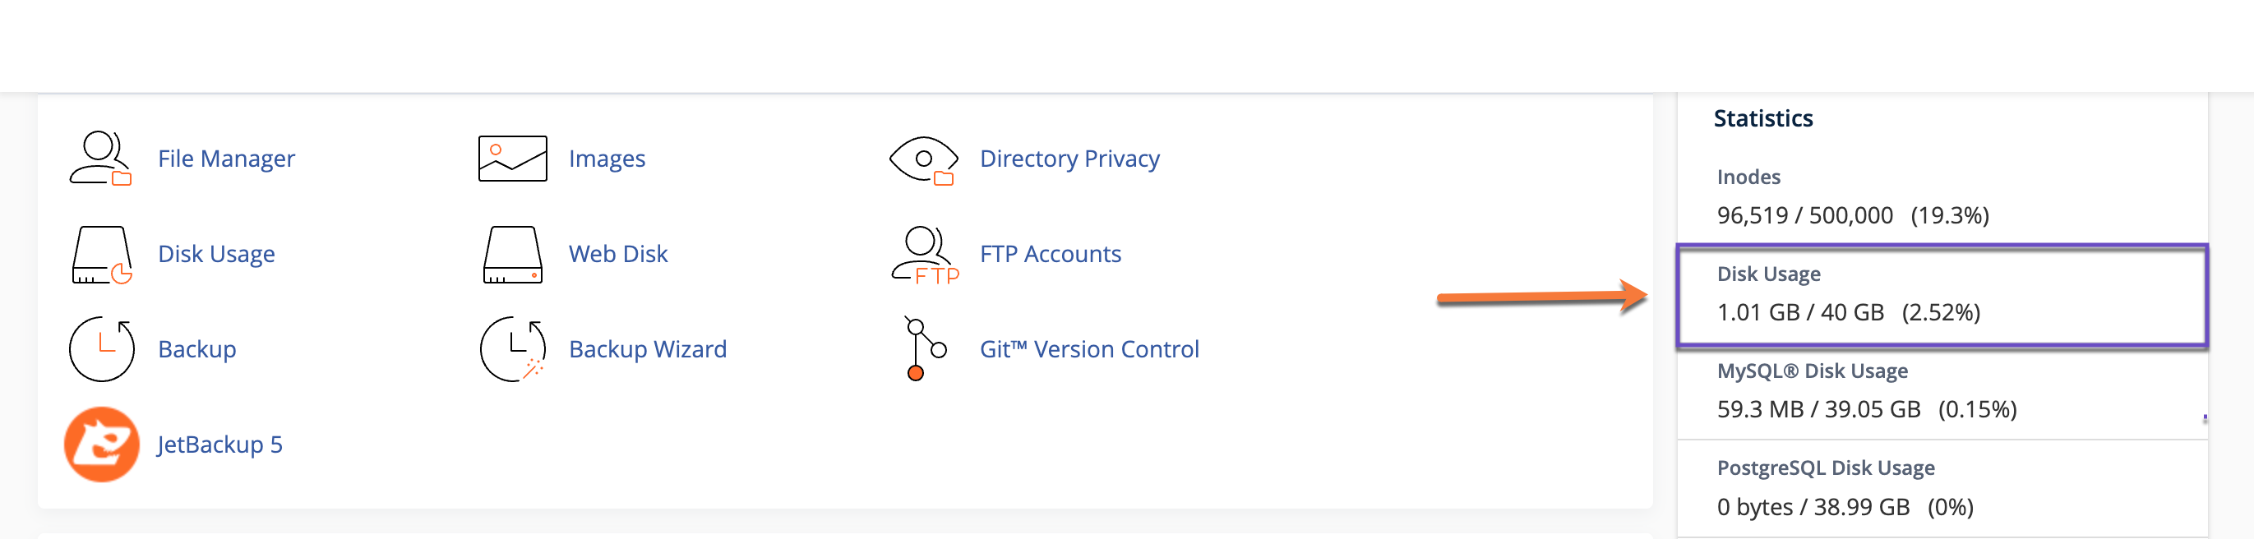Click the Images picture icon

click(512, 159)
